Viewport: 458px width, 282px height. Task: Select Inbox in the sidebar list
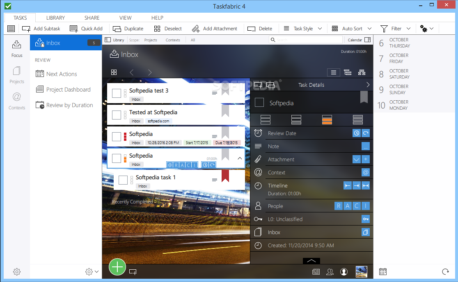tap(66, 43)
